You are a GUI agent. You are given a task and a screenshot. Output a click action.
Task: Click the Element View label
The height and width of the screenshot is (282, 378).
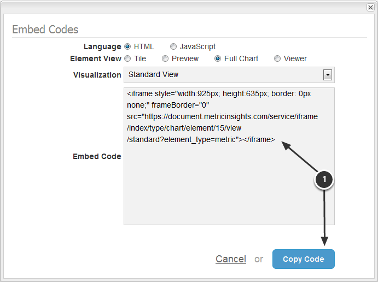96,58
